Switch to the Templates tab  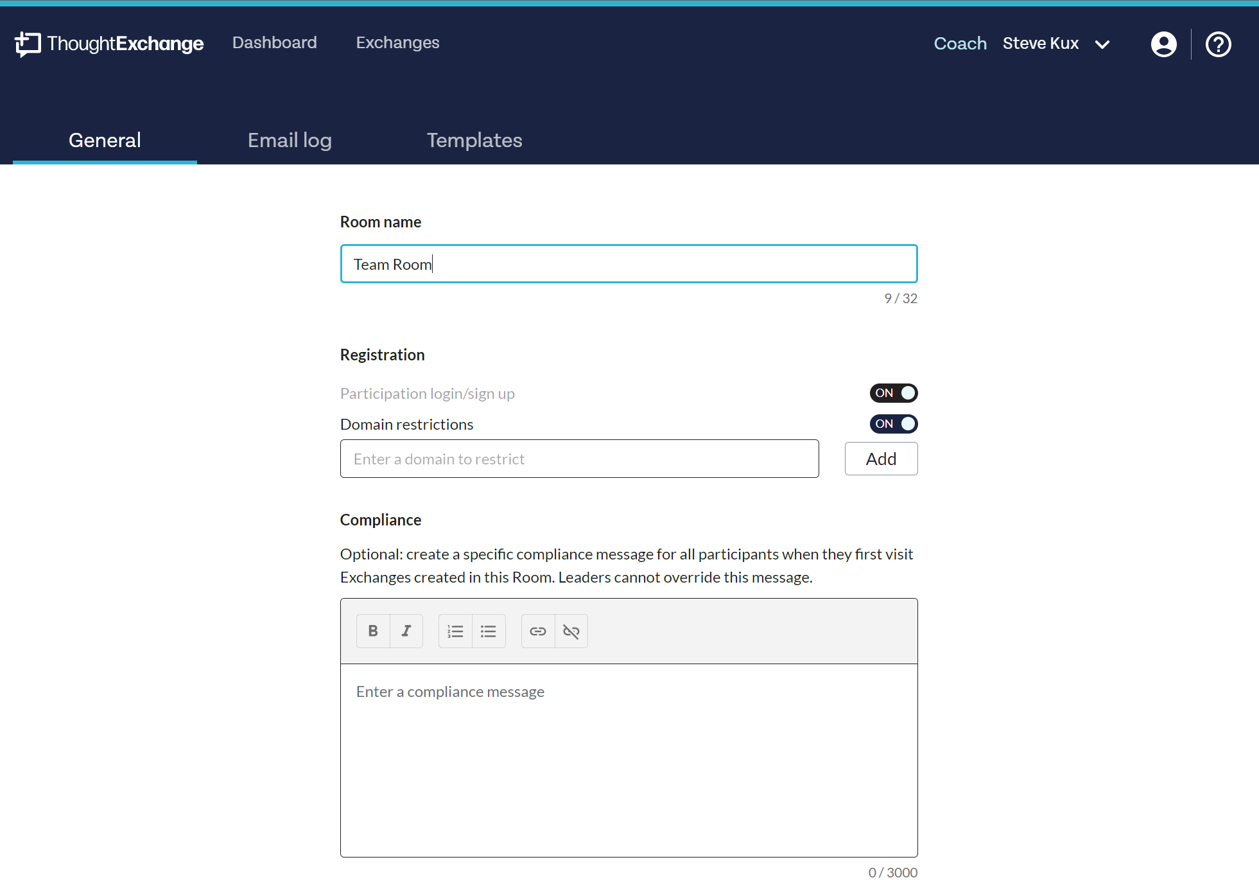(474, 140)
